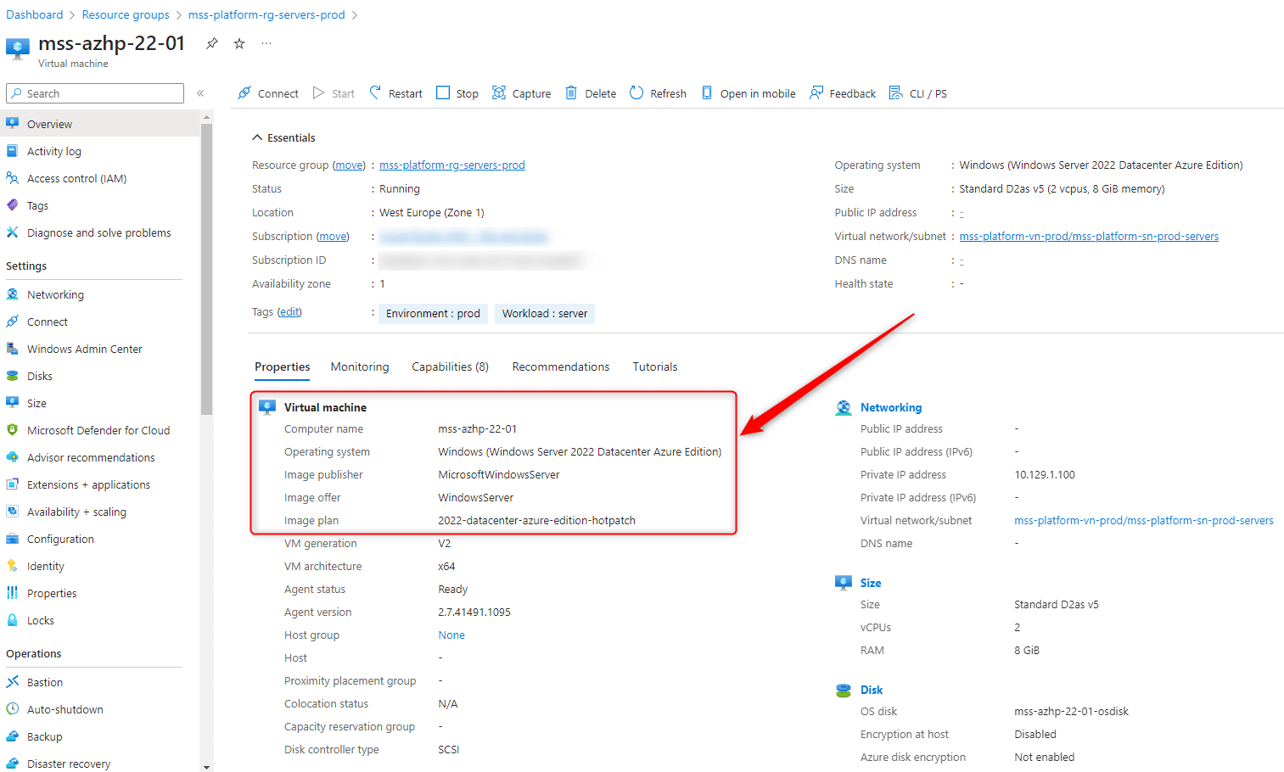This screenshot has height=772, width=1284.
Task: Open the Essentials virtual network/subnet link
Action: tap(1089, 237)
